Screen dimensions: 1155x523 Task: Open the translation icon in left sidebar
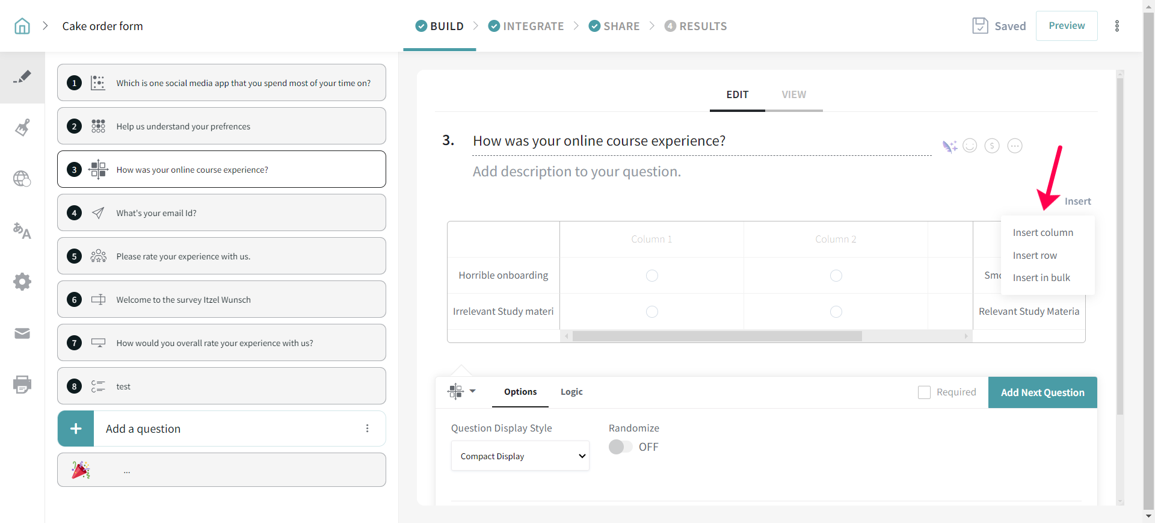click(22, 231)
